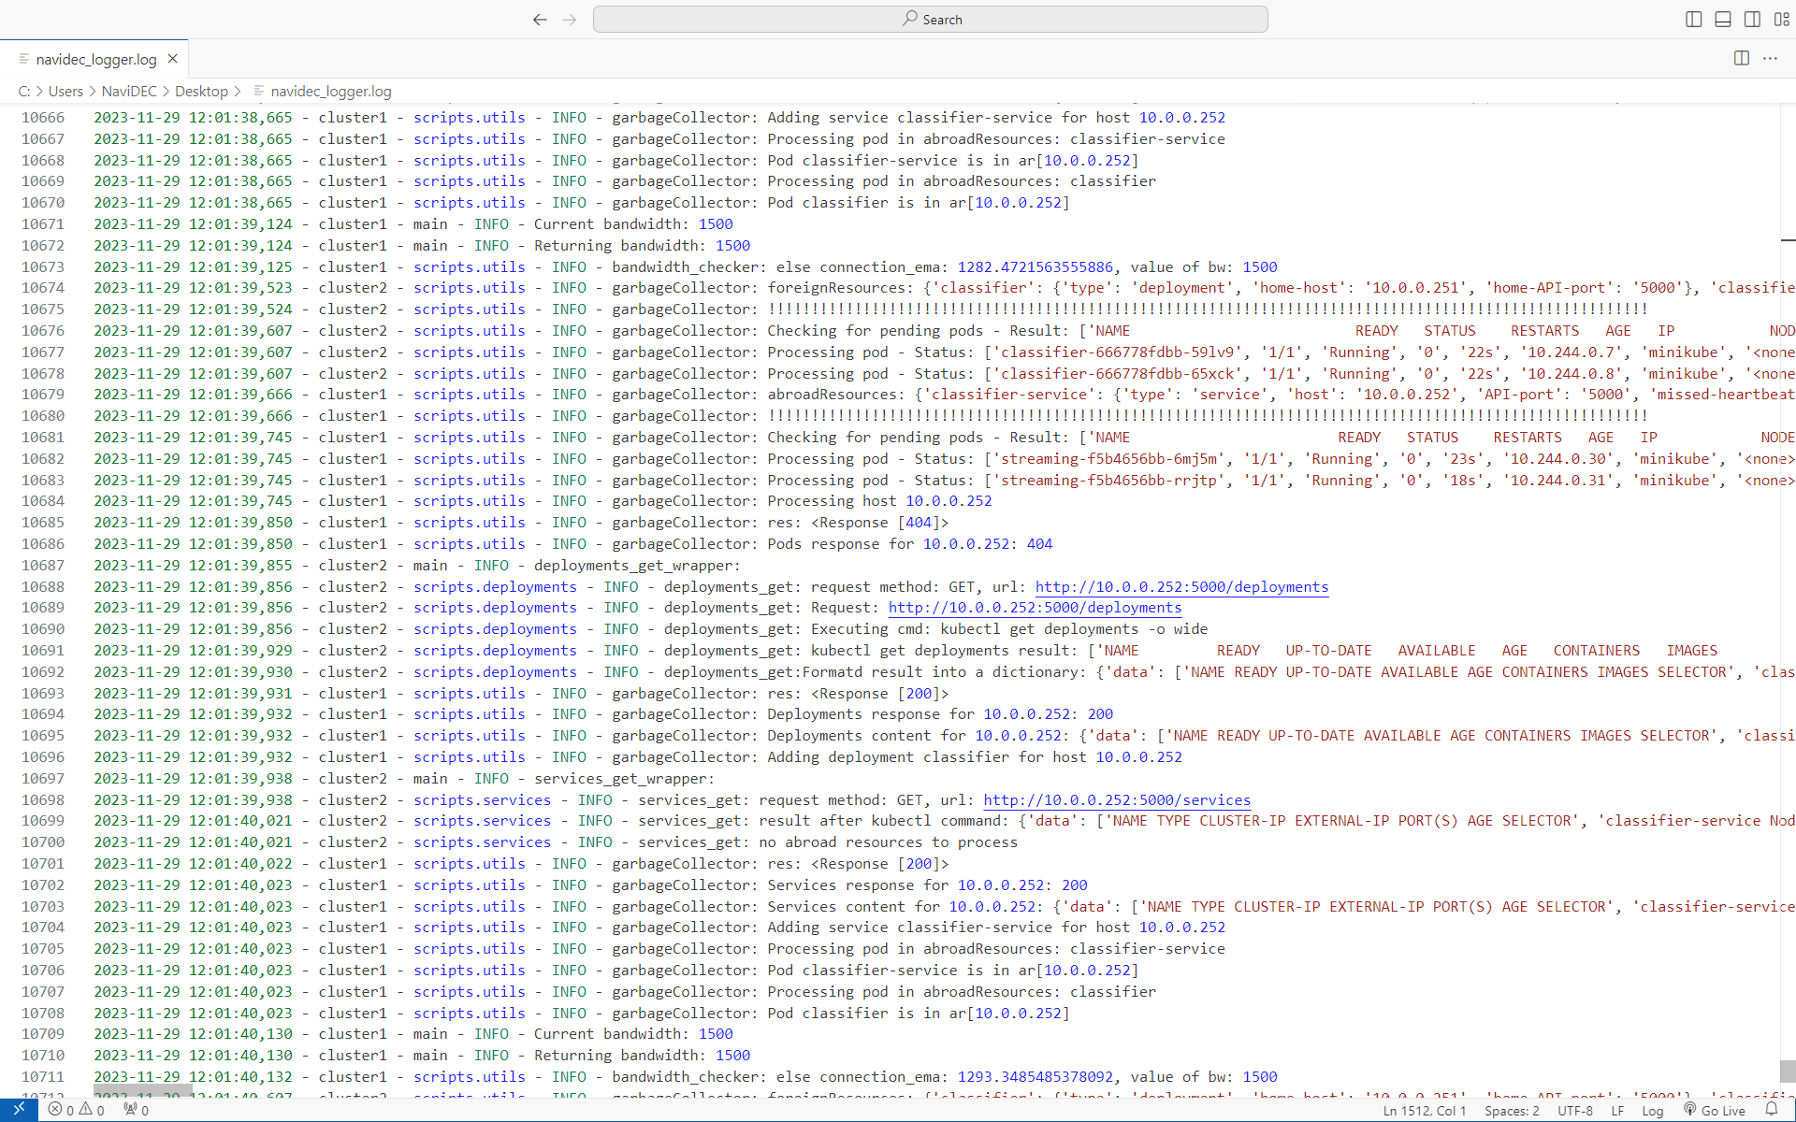Select the navidec_logger.log editor tab
This screenshot has width=1796, height=1122.
pos(95,59)
